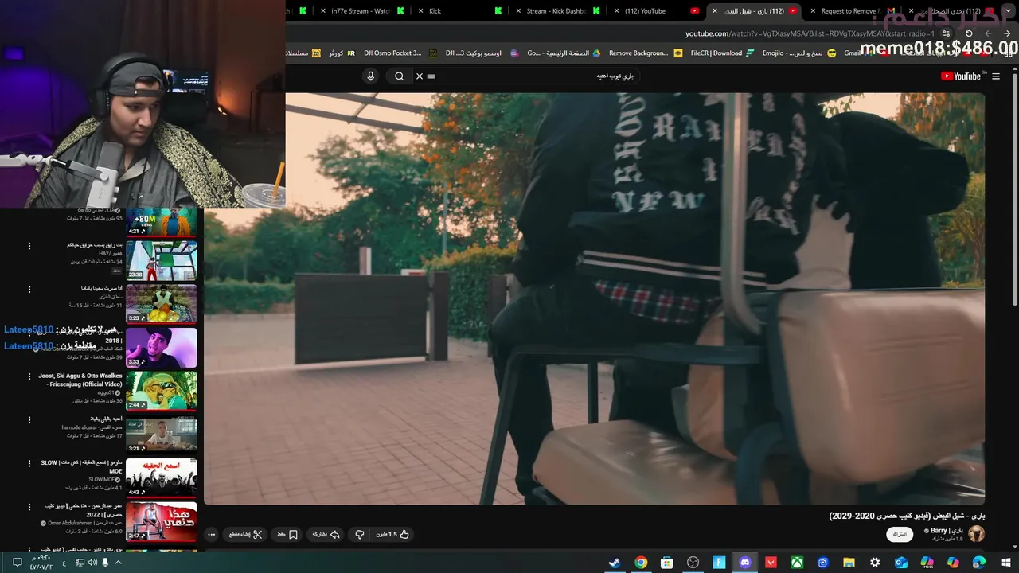Open options menu for 3:23 video
The width and height of the screenshot is (1019, 573).
click(x=29, y=289)
